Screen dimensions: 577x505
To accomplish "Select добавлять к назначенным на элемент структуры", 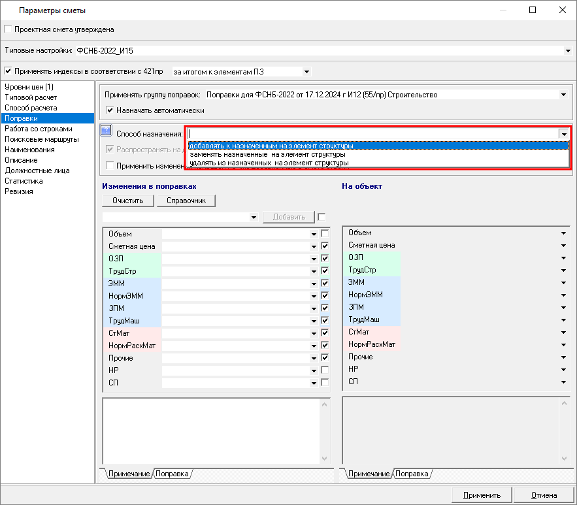I will click(x=271, y=146).
